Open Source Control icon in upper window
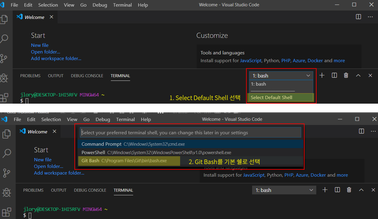 pyautogui.click(x=4, y=58)
